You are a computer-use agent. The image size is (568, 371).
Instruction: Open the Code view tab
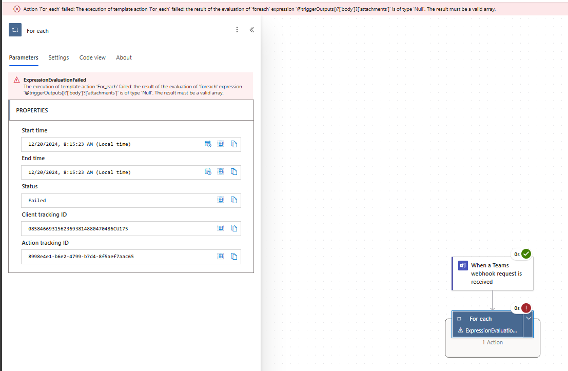tap(92, 57)
